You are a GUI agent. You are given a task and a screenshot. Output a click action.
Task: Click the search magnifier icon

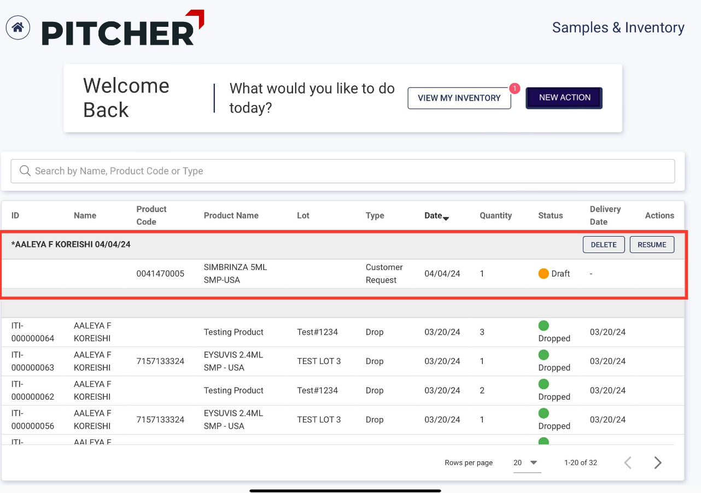coord(25,171)
